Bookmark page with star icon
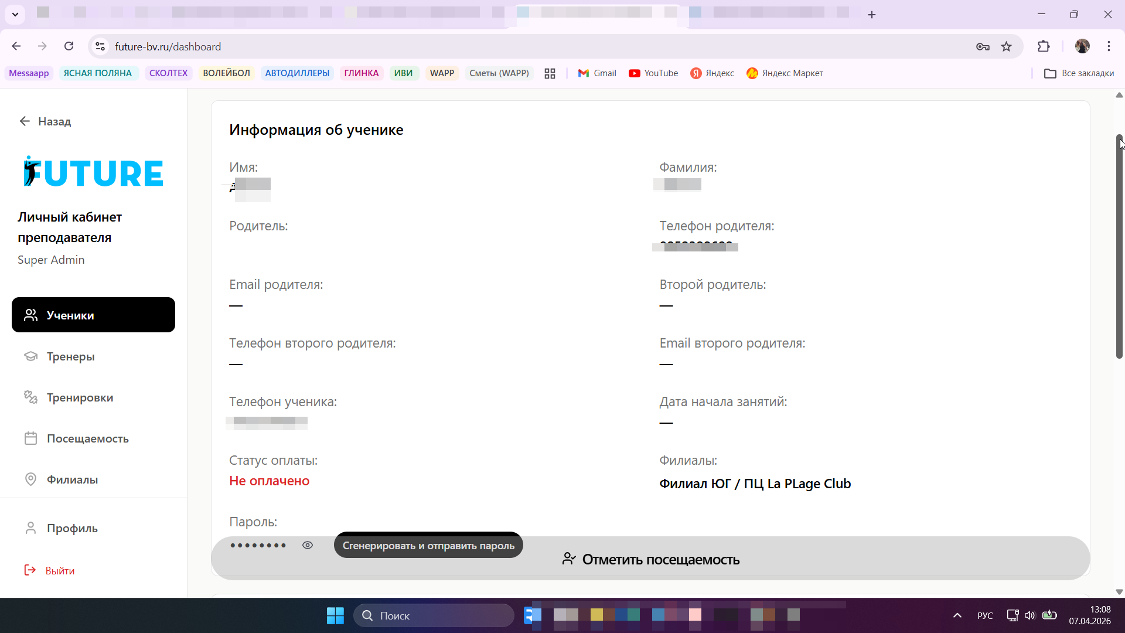Image resolution: width=1125 pixels, height=633 pixels. tap(1006, 46)
